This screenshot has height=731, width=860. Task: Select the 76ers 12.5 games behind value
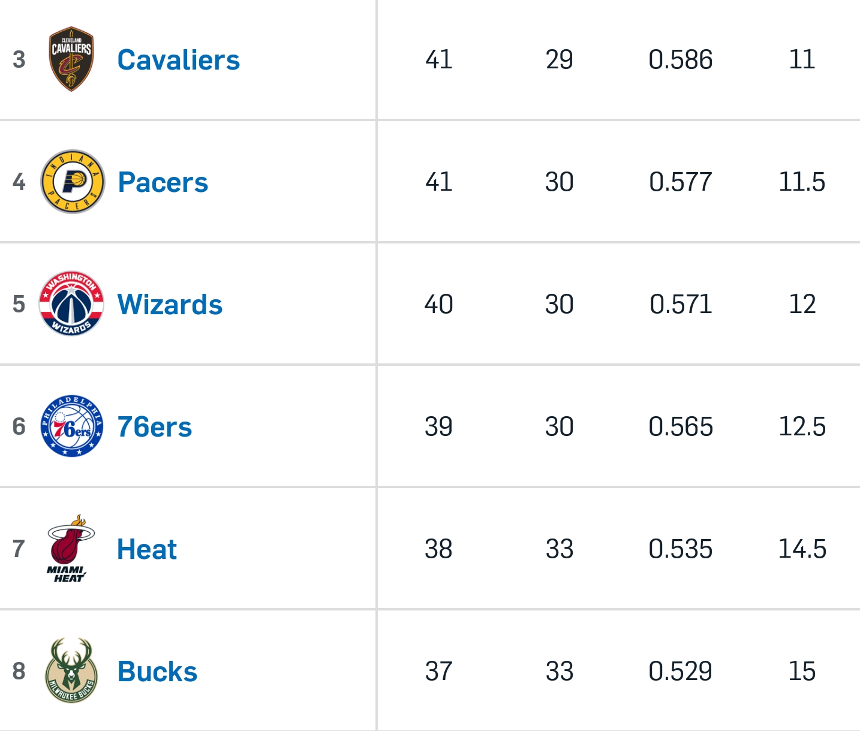pos(802,426)
